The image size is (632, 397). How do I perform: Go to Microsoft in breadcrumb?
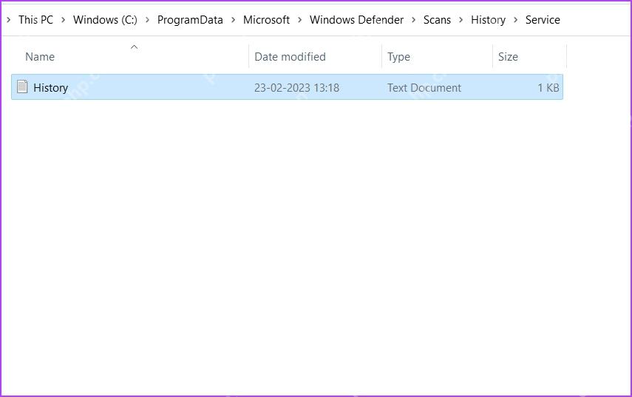[266, 20]
